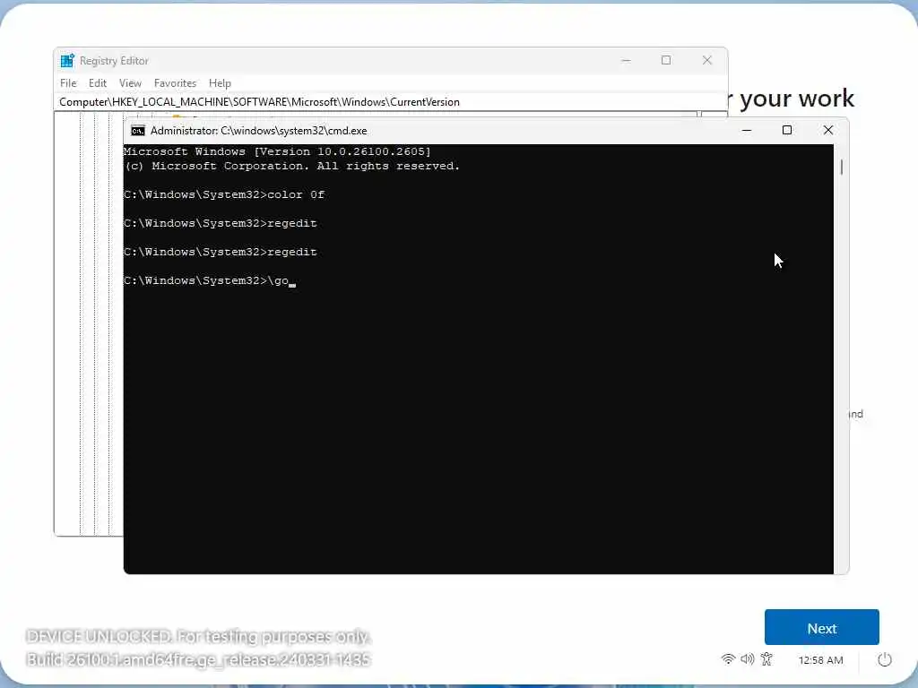Open the File menu in Registry Editor
918x688 pixels.
point(68,83)
